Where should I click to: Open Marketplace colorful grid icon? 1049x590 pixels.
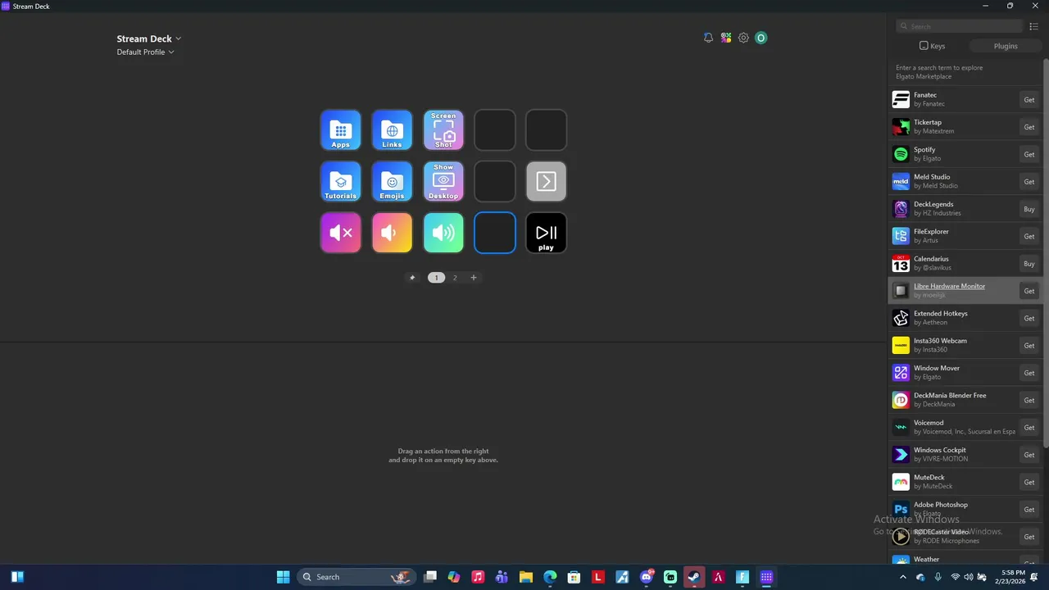(x=726, y=38)
